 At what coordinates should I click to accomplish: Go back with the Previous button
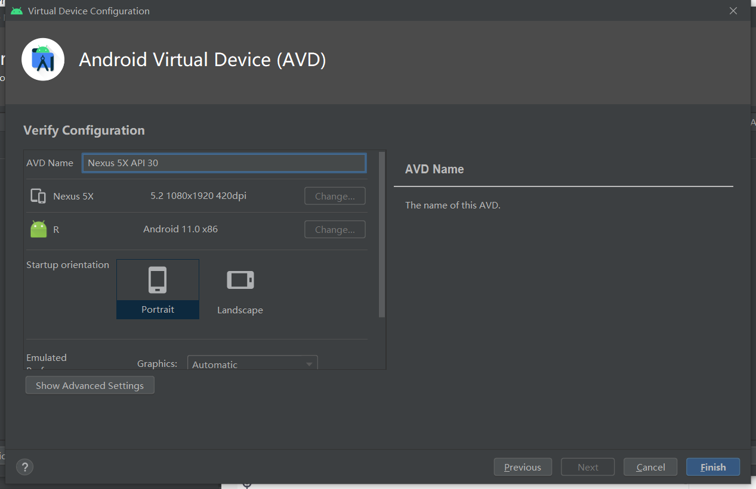coord(523,467)
